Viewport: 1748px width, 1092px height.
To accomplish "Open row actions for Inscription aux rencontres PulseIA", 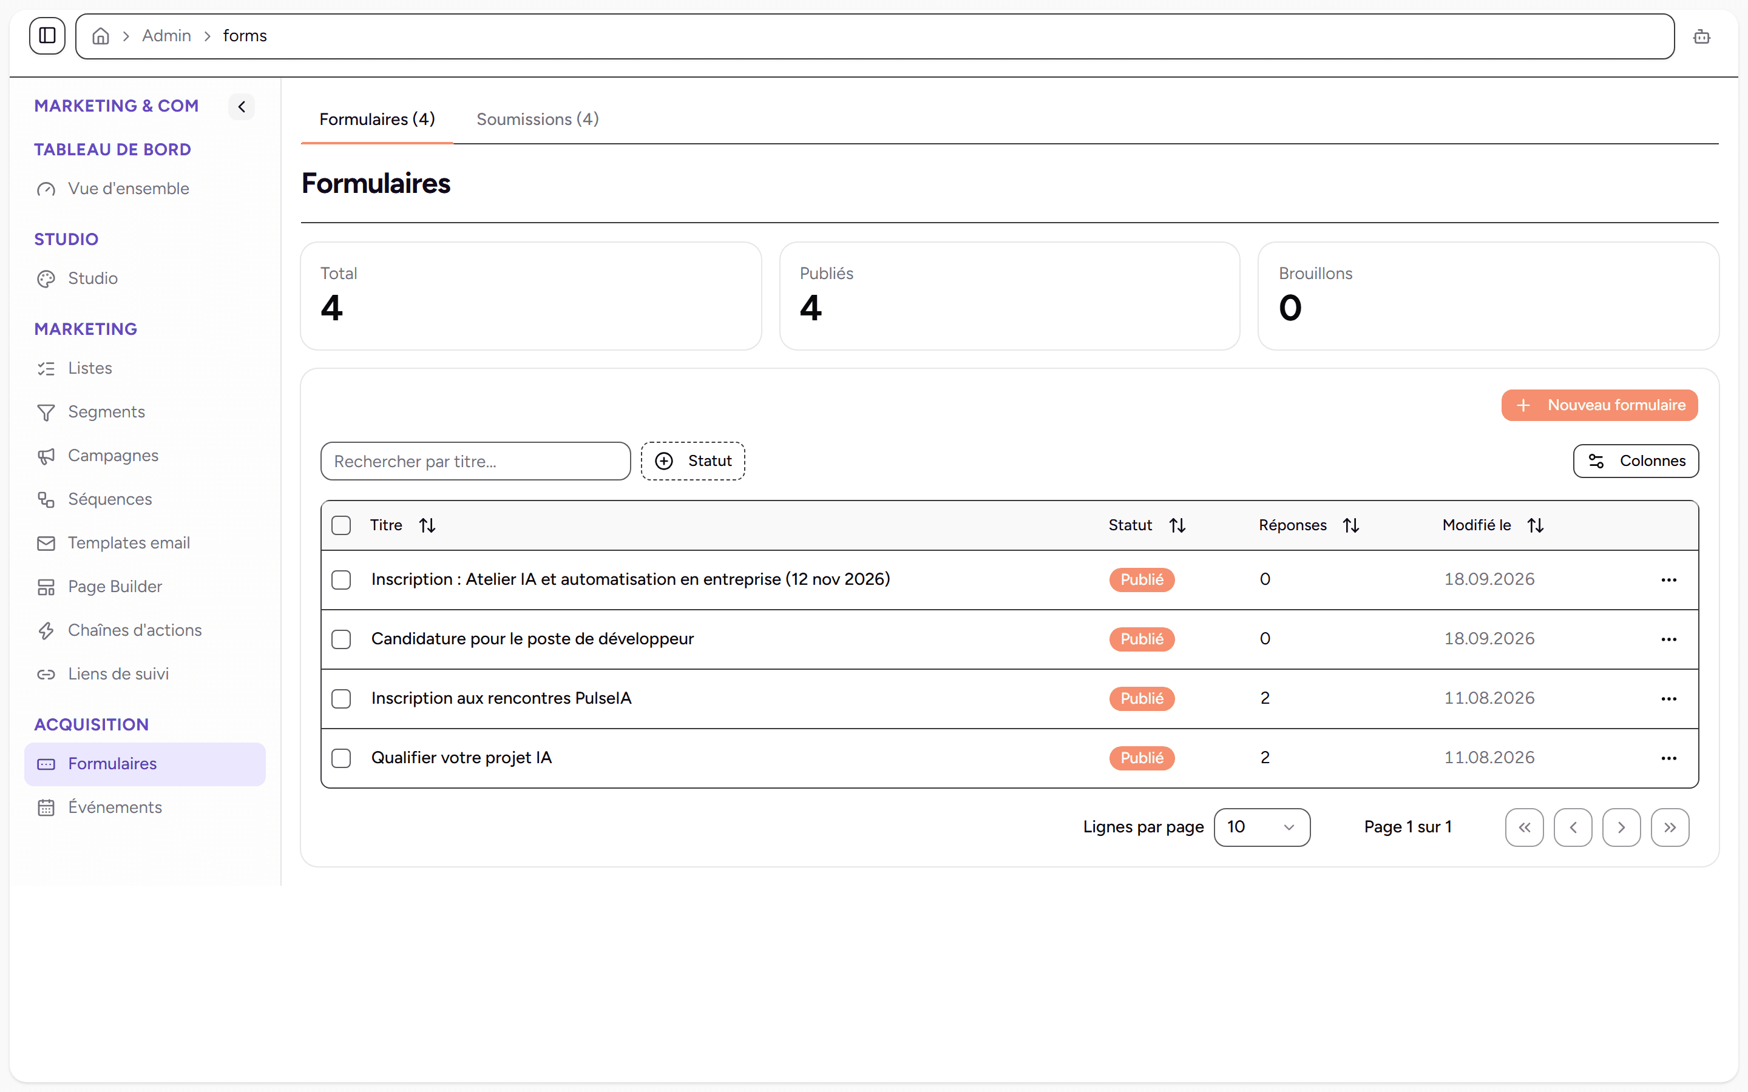I will (1668, 698).
